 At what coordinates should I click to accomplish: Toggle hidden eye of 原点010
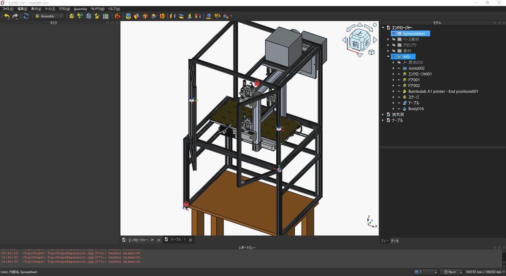[398, 62]
